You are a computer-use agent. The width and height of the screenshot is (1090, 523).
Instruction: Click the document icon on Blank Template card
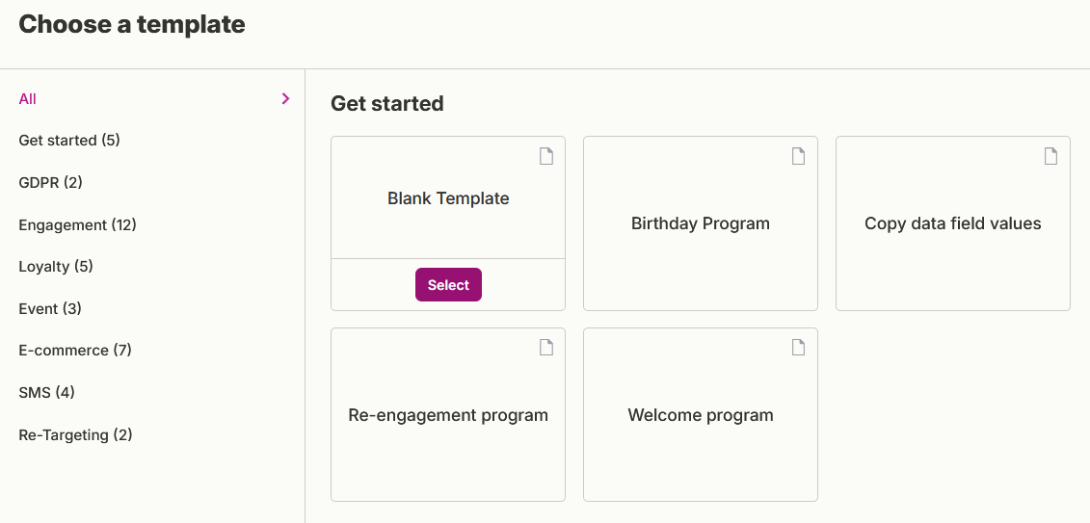point(546,156)
